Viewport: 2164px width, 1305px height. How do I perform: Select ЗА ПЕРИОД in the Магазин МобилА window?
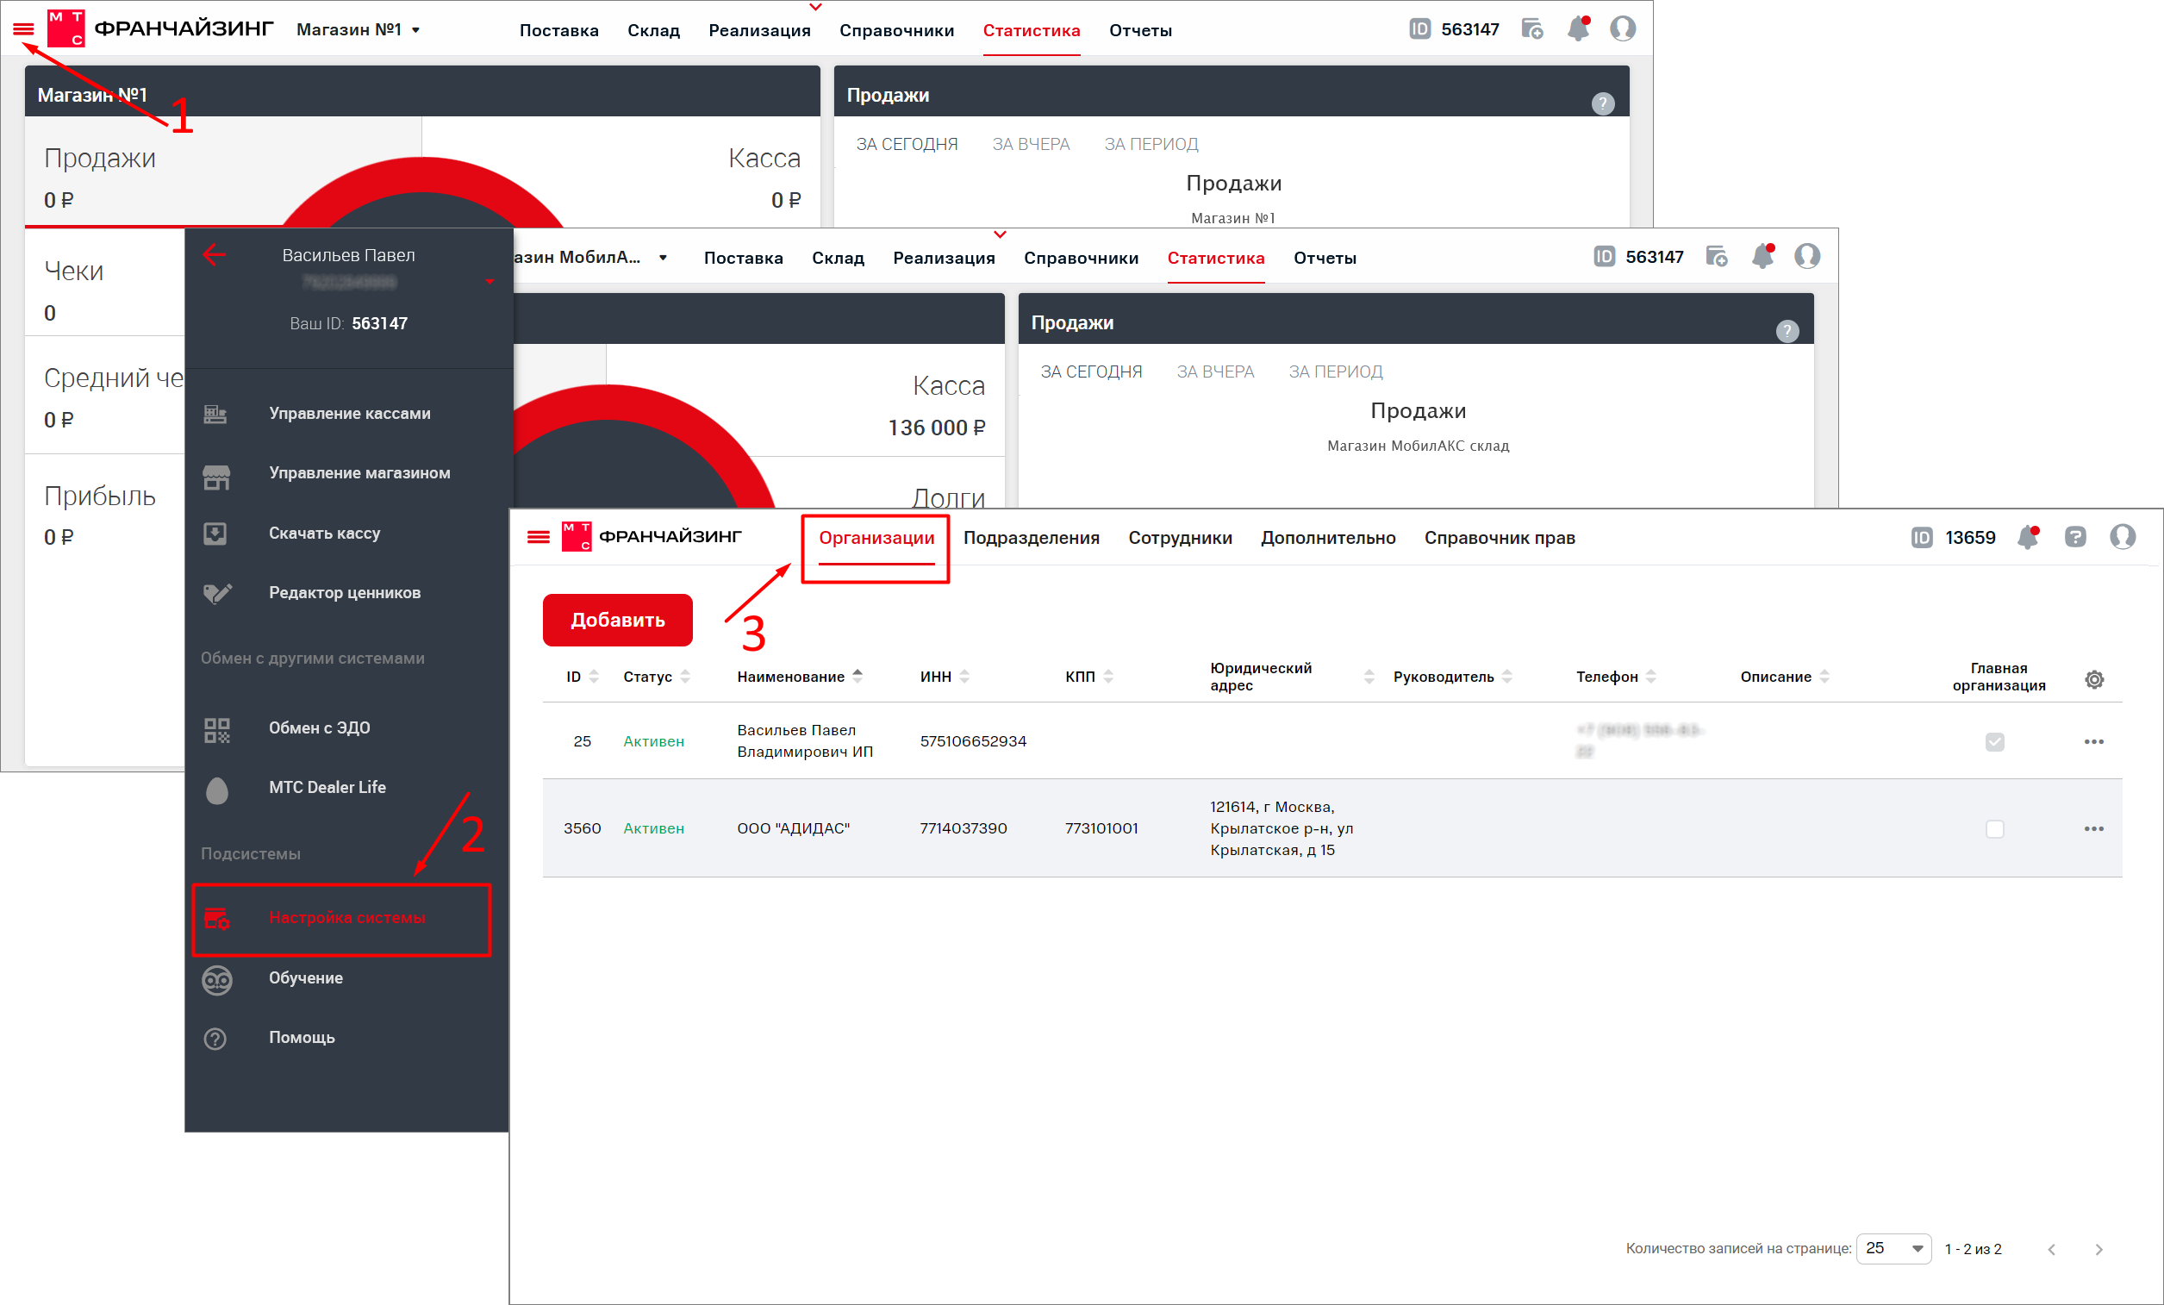tap(1335, 372)
